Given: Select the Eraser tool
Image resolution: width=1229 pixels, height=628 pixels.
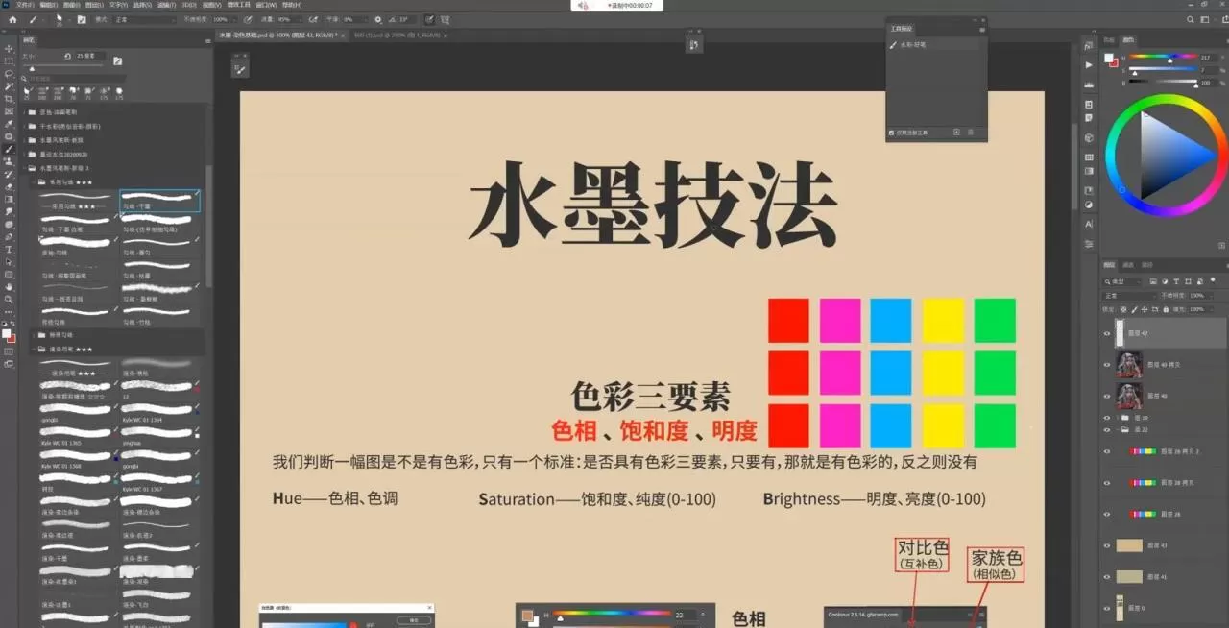Looking at the screenshot, I should [x=10, y=186].
